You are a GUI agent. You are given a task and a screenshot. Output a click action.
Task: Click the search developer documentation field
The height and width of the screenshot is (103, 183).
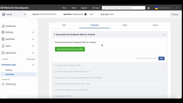124,8
